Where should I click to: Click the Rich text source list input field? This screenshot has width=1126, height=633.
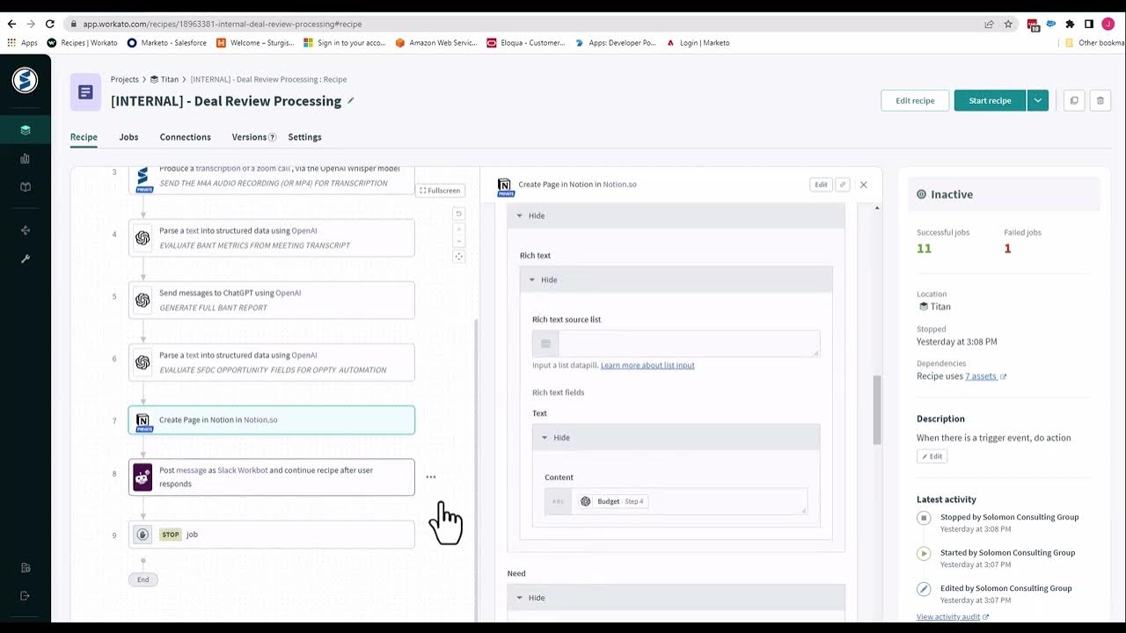[x=689, y=344]
